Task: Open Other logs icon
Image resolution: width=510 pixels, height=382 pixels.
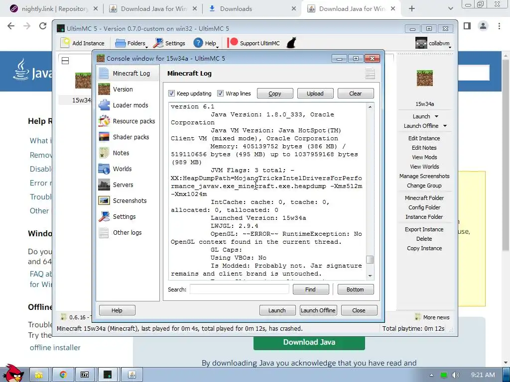Action: (104, 232)
